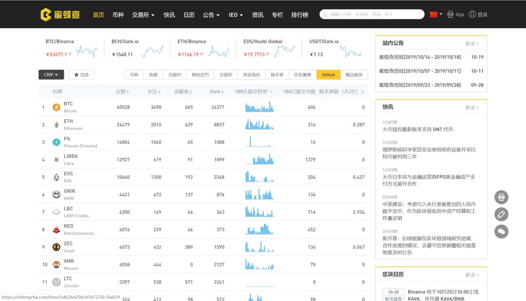
Task: Click LIBRA 180-day commit trend chart
Action: [259, 160]
